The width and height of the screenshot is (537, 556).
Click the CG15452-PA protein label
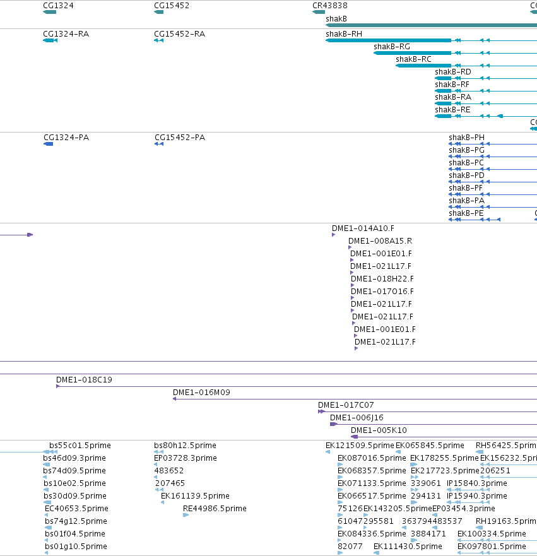click(180, 138)
